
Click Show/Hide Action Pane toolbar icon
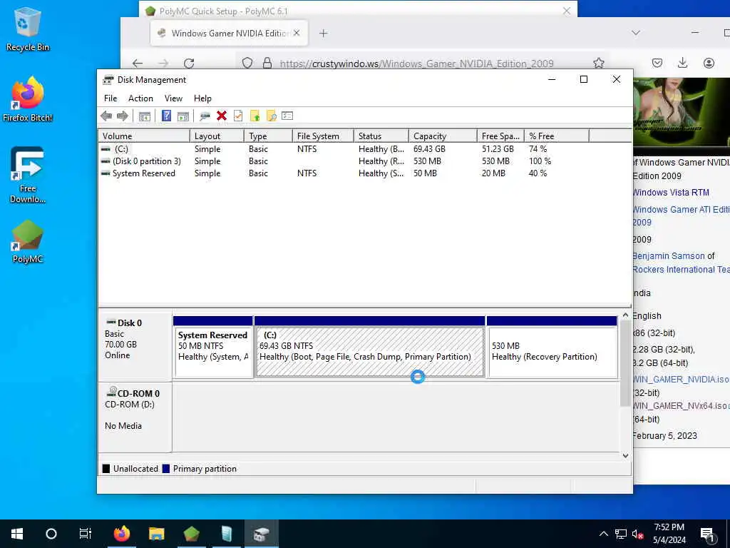tap(183, 116)
